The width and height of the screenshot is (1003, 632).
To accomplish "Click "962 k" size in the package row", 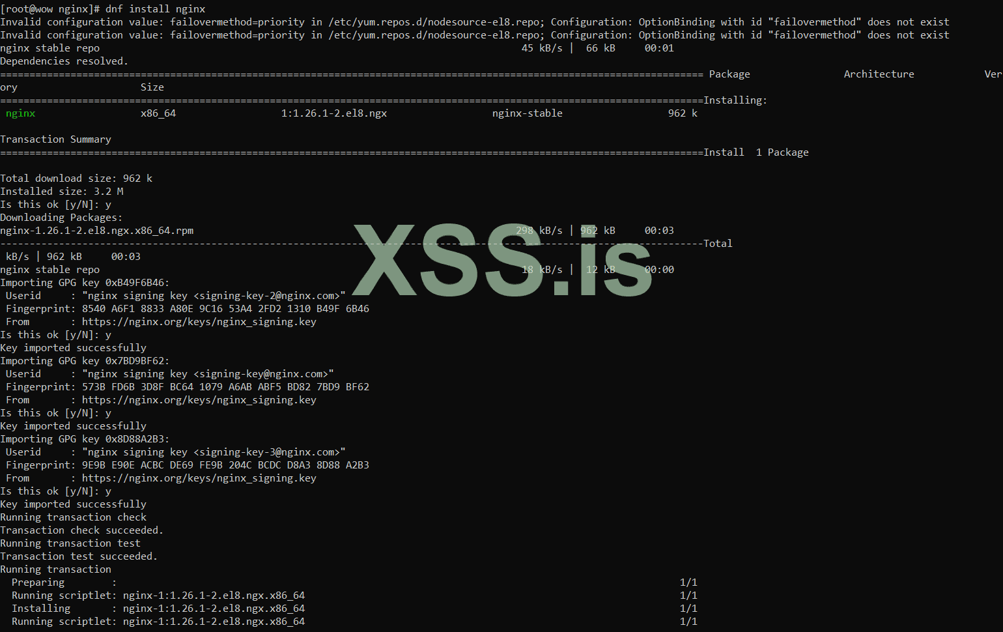I will (683, 113).
